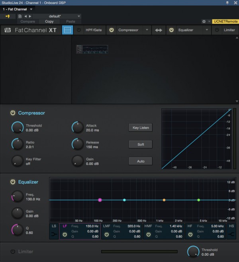Open the Equalizer model dropdown arrow
Screen dimensions: 239x262
click(x=207, y=30)
